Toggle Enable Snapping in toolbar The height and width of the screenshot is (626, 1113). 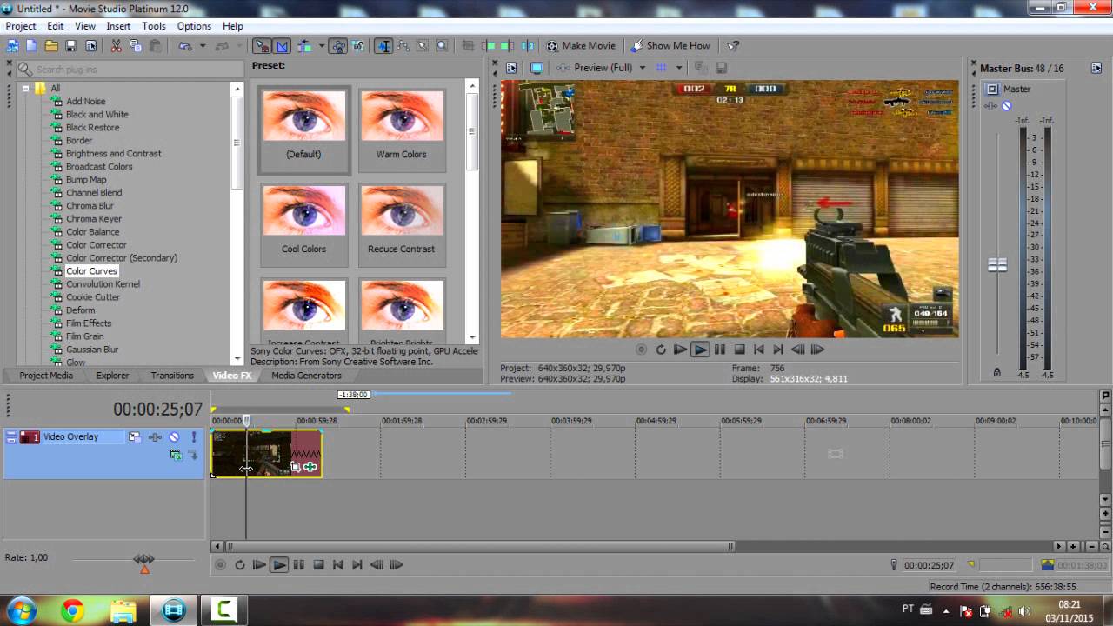261,46
